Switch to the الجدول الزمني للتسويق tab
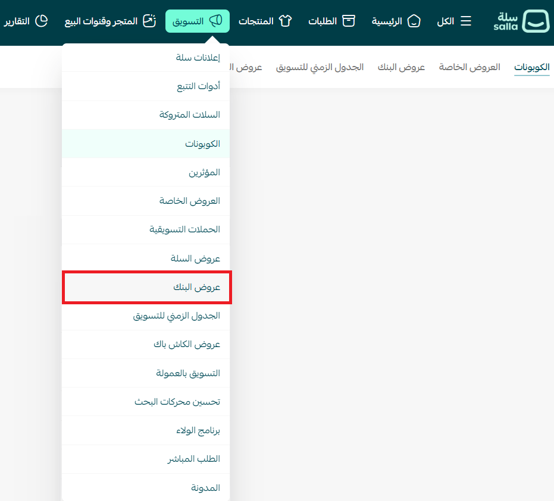The width and height of the screenshot is (554, 501). click(x=320, y=67)
